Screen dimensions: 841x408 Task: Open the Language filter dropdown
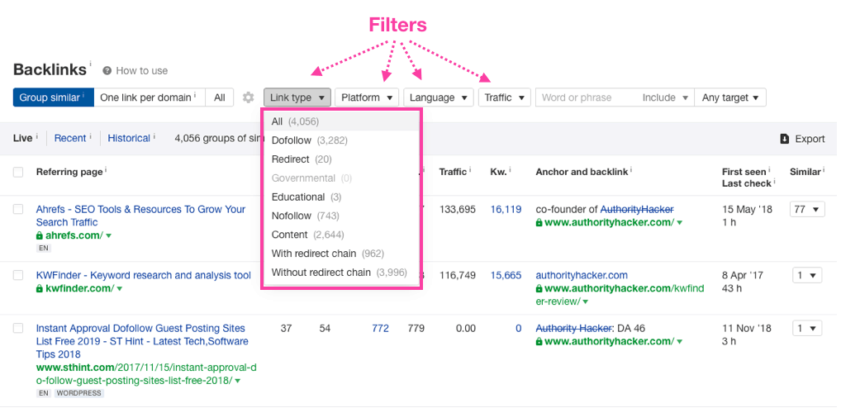coord(439,97)
